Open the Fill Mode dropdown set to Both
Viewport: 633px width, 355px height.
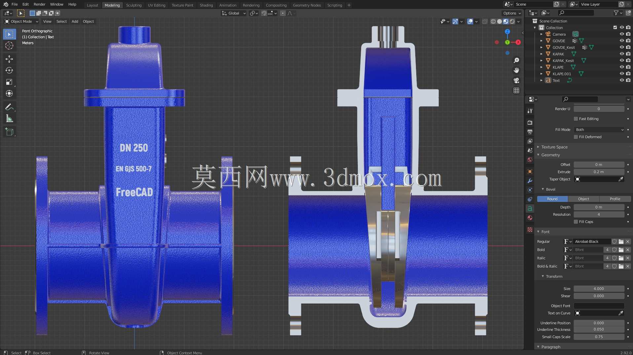(x=599, y=130)
